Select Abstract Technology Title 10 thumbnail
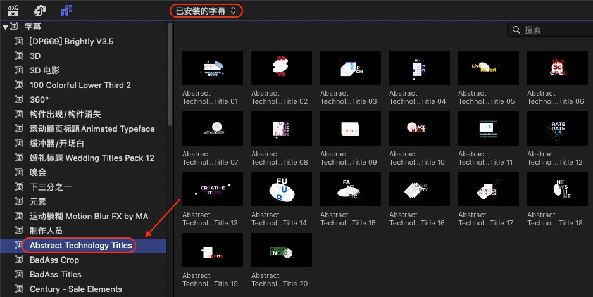593x297 pixels. click(420, 129)
